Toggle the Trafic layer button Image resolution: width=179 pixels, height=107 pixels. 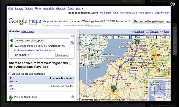coord(105,37)
